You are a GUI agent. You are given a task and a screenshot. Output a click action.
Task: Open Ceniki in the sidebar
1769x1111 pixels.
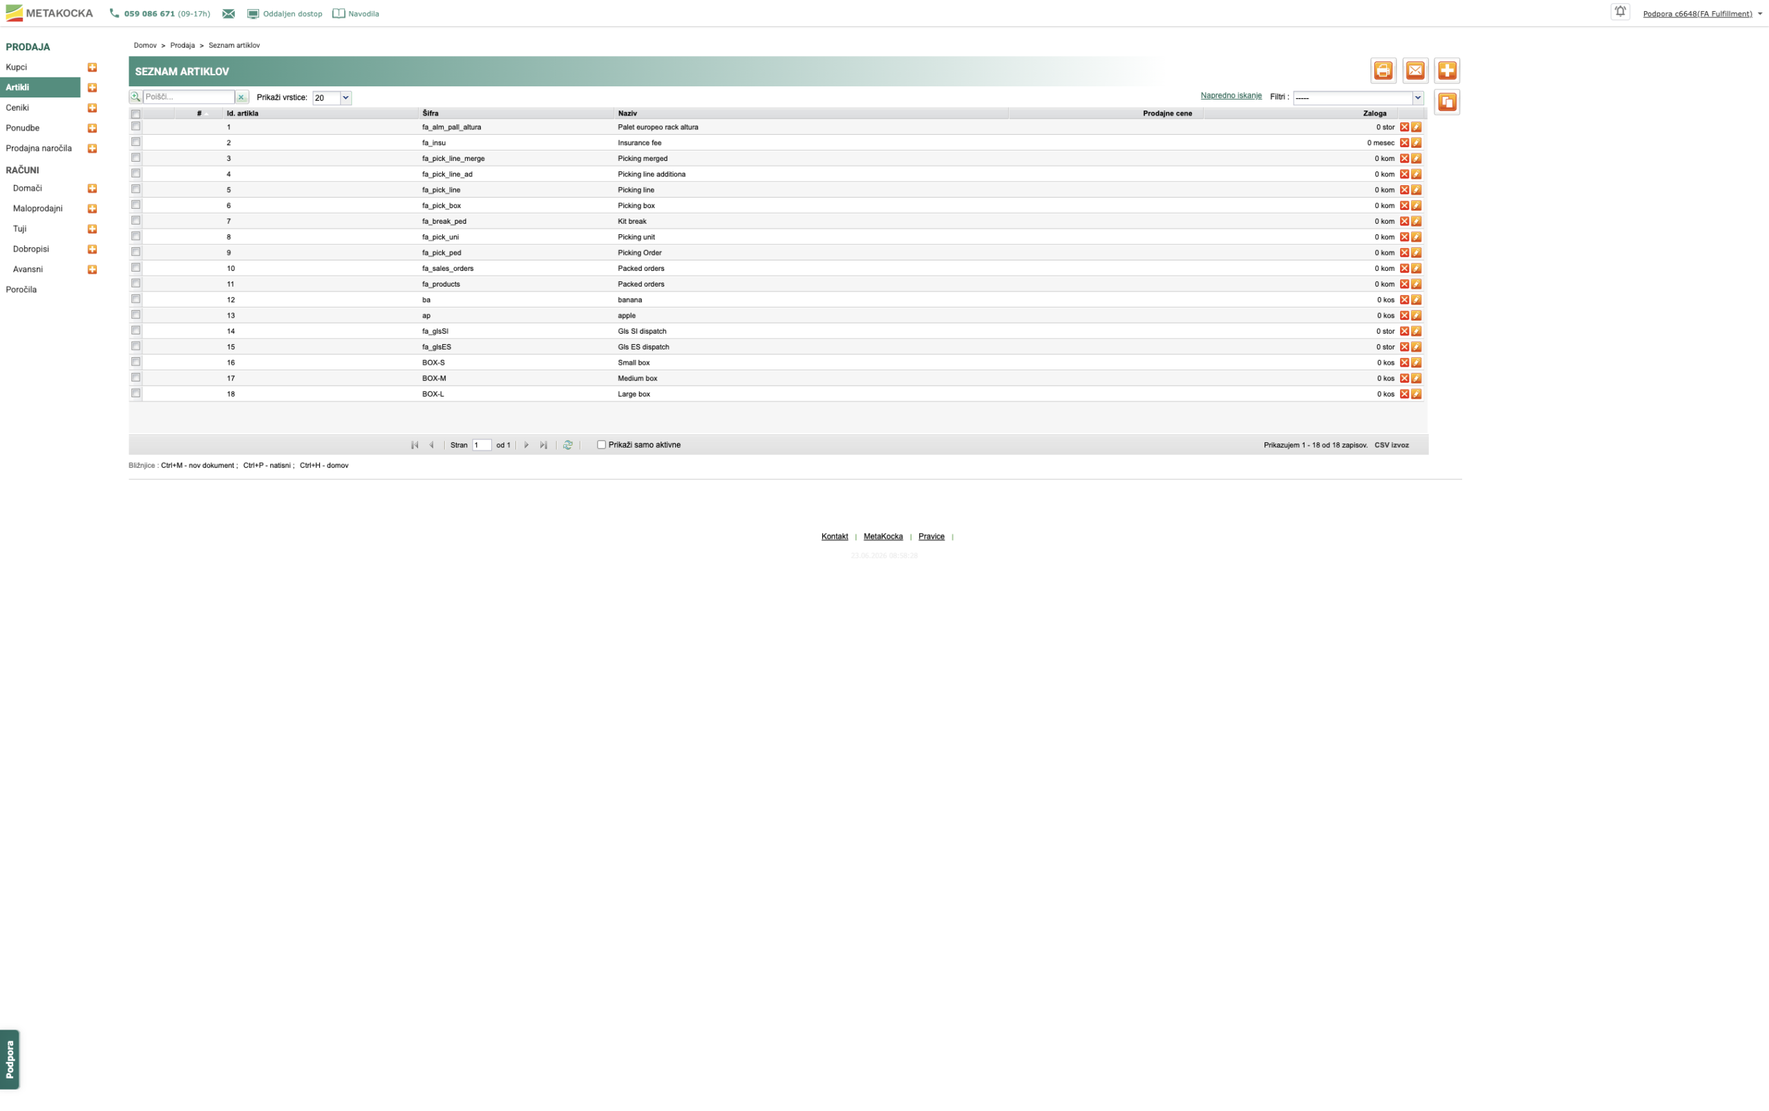click(18, 108)
